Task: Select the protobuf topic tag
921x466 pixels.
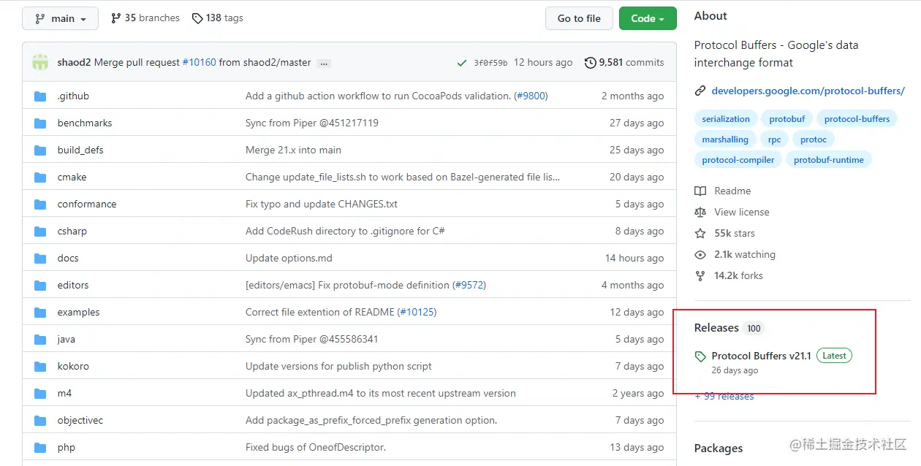Action: (787, 118)
